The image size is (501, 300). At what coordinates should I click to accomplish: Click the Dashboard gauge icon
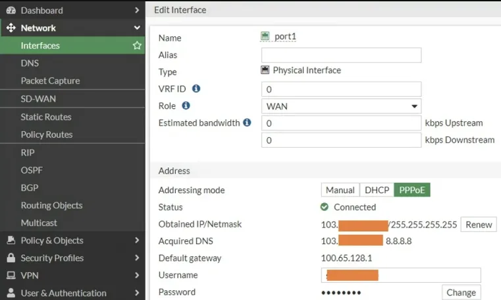(11, 11)
